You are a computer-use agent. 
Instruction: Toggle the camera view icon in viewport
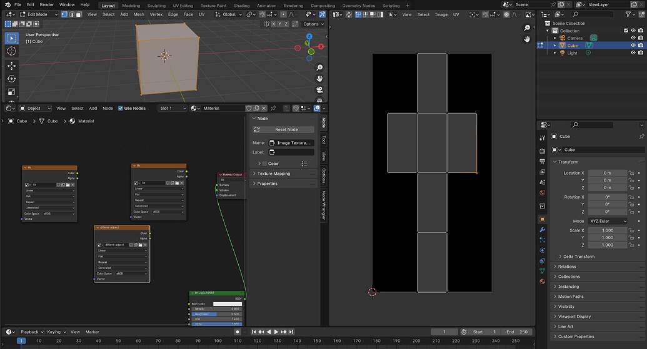pos(319,90)
